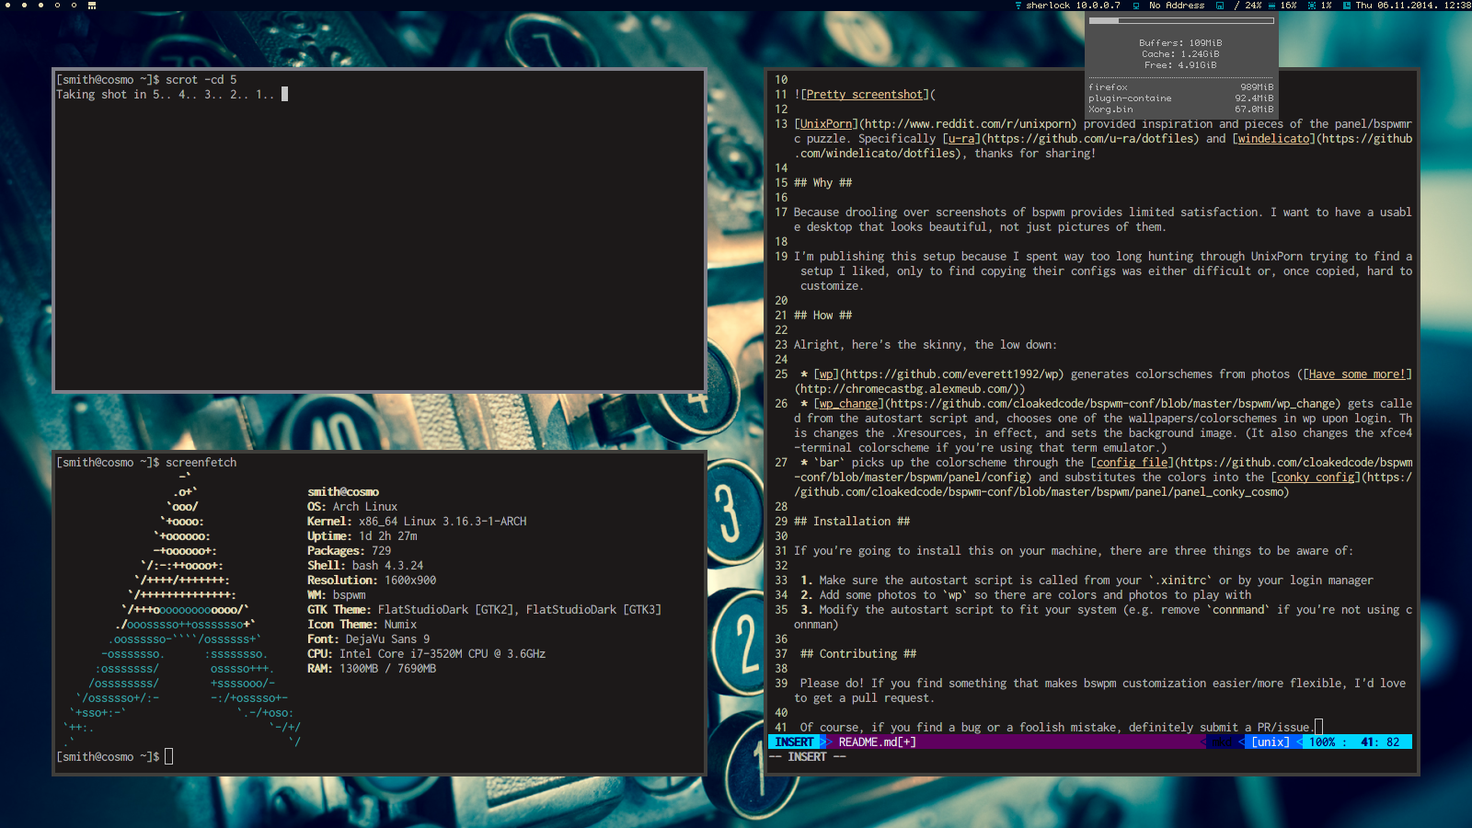Click the UnixPorn link text in README
1472x828 pixels.
tap(826, 124)
